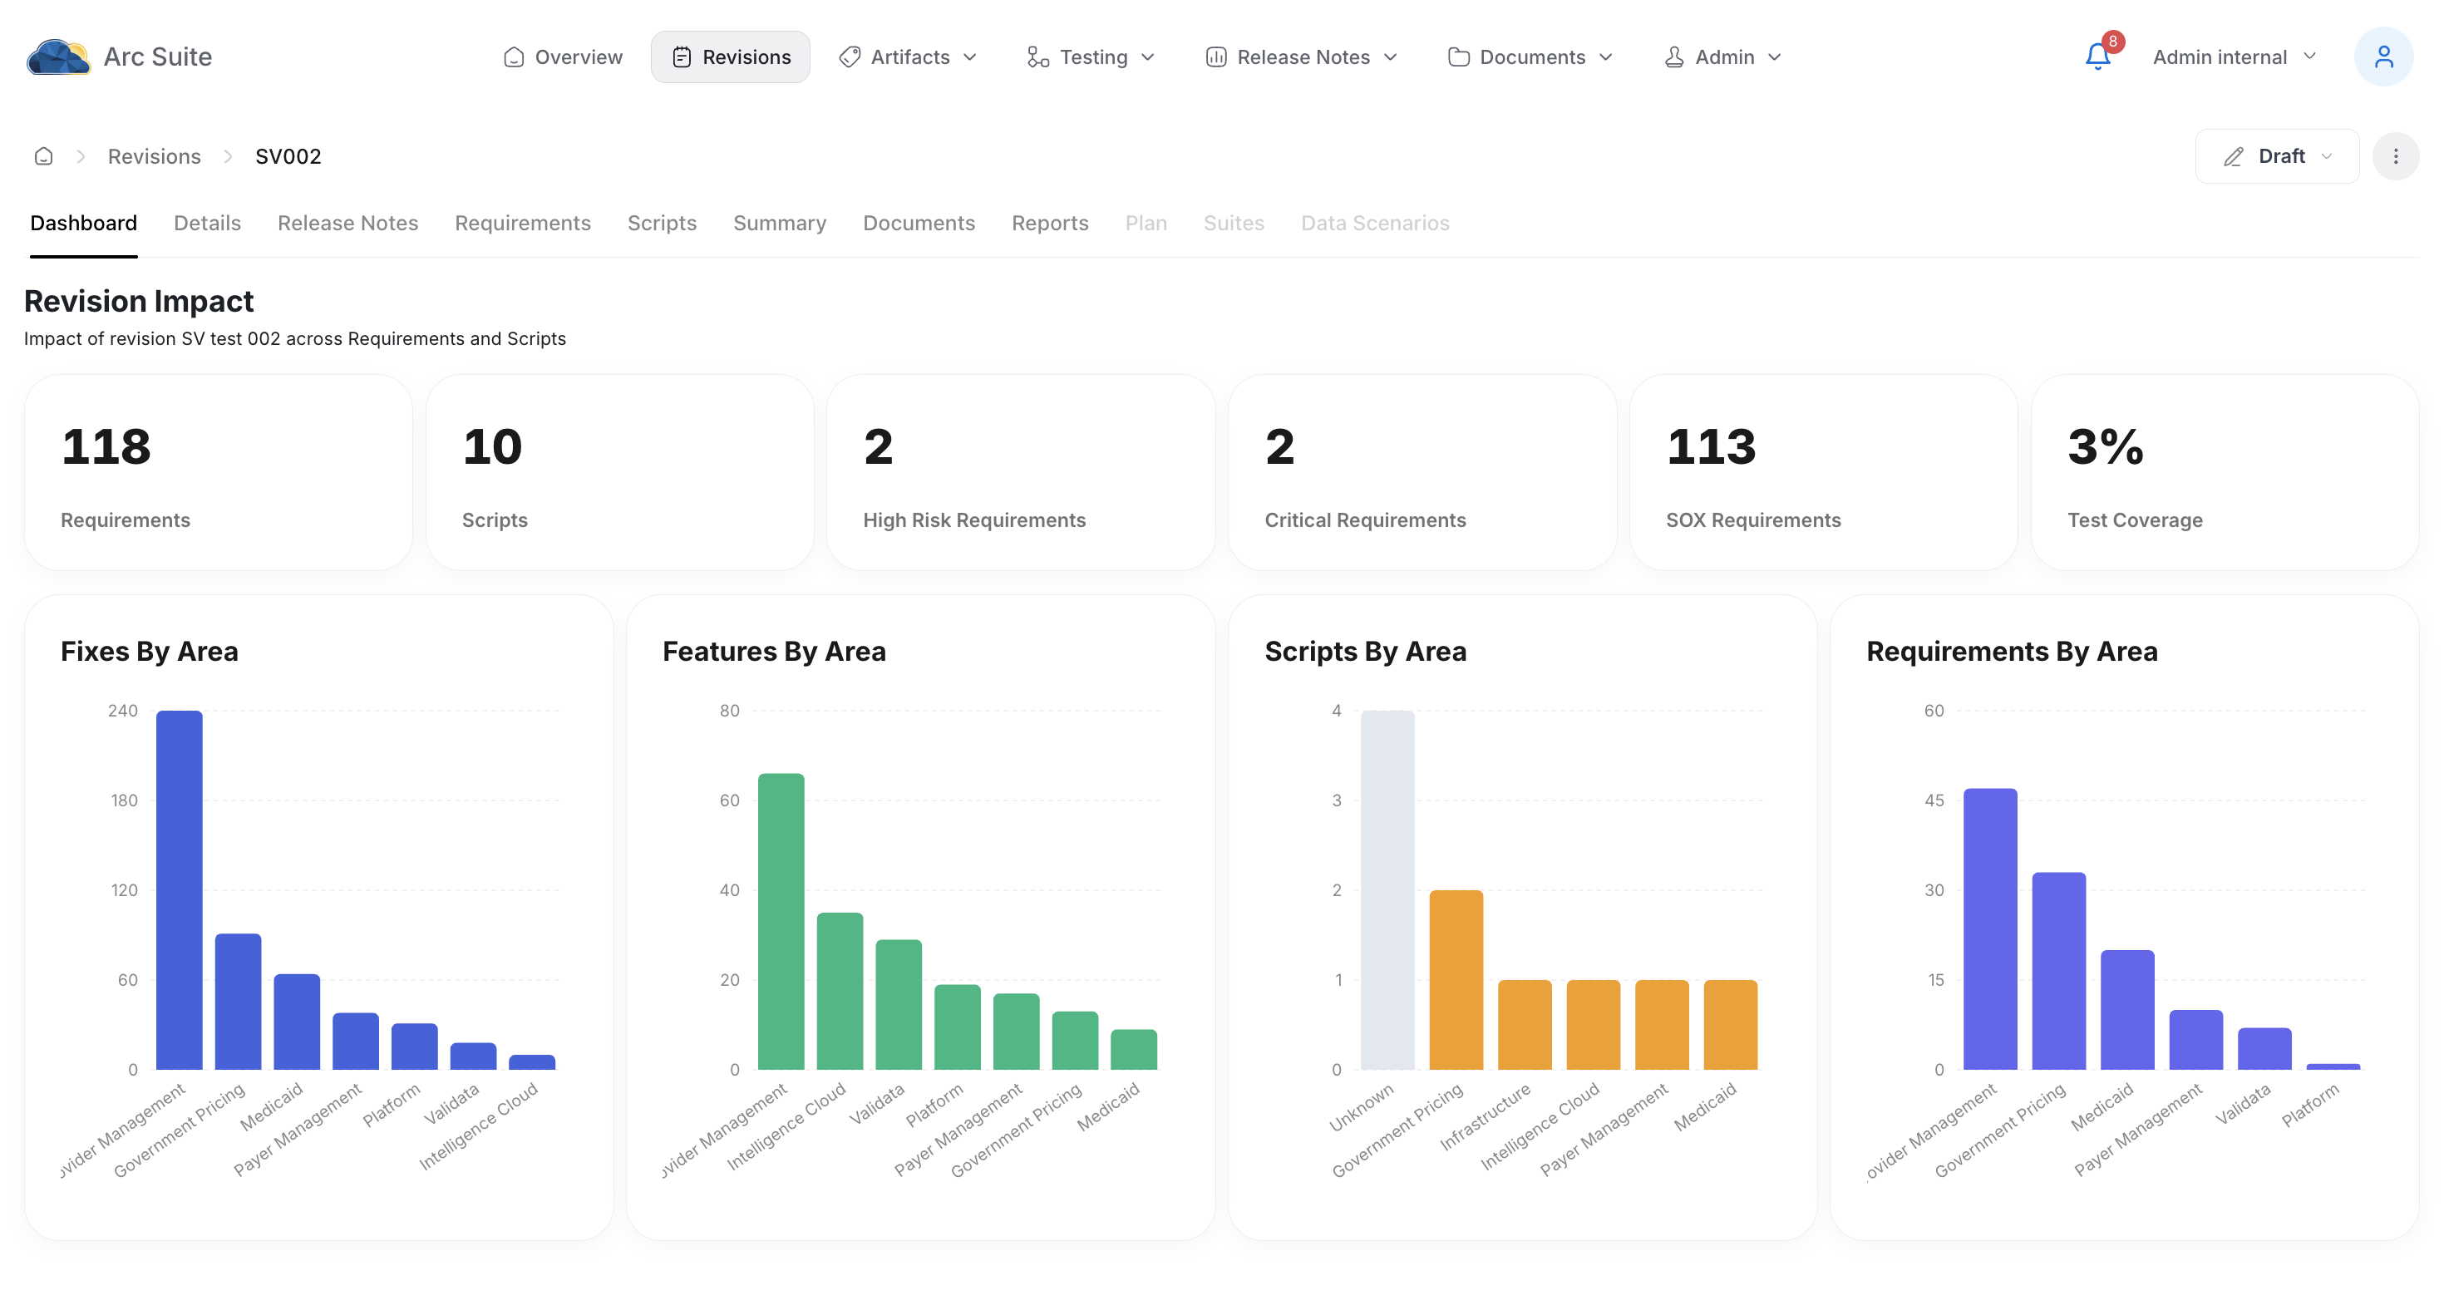
Task: Open the Reports tab
Action: pos(1049,223)
